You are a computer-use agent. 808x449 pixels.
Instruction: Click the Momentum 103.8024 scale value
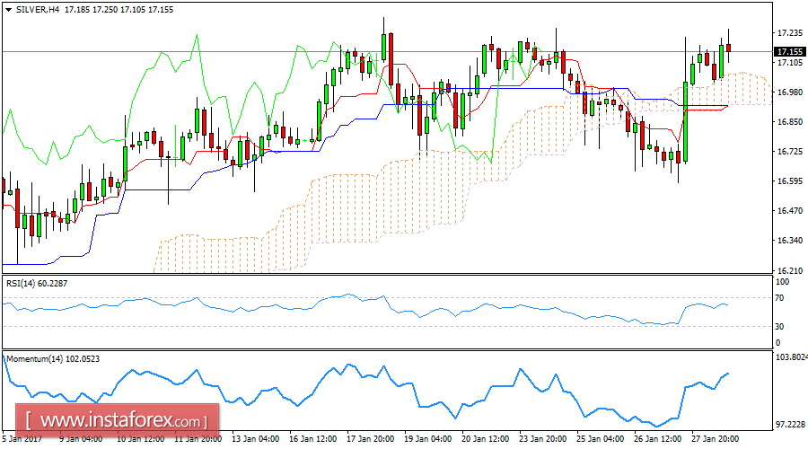point(791,357)
